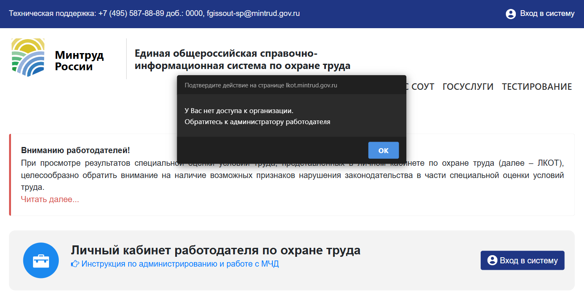Open 'Инструкция по администрированию и работе с МЧД'
The image size is (584, 296).
click(x=180, y=264)
